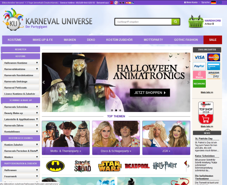Viewport: 227px width, 185px height.
Task: Go to previous banner slide arrow
Action: (44, 82)
